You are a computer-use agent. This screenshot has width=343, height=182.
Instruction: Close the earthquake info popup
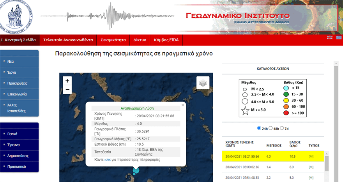coord(183,105)
